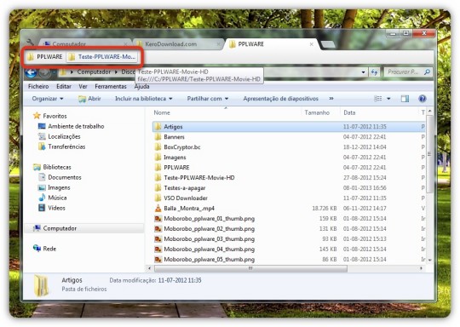The width and height of the screenshot is (460, 327).
Task: Select the VSO Downloader folder icon
Action: [158, 198]
